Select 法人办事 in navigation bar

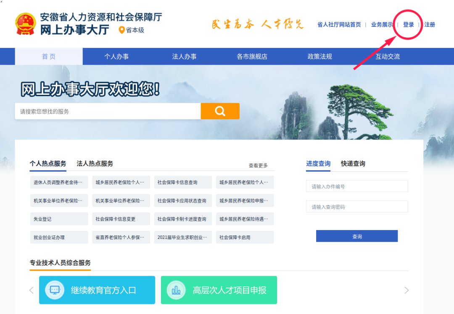[x=184, y=57]
